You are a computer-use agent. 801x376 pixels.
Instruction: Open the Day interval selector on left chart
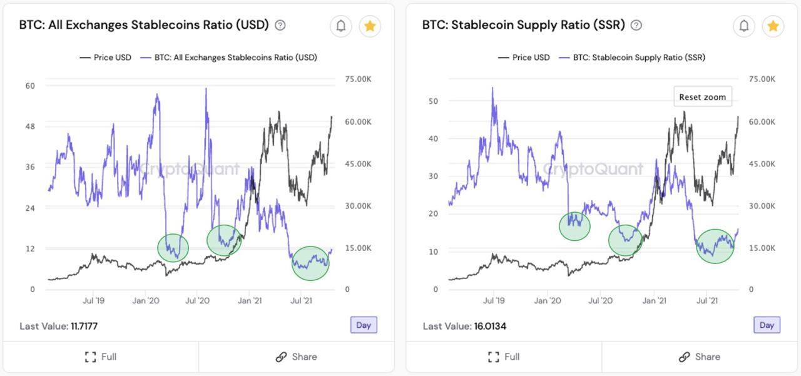pyautogui.click(x=364, y=325)
